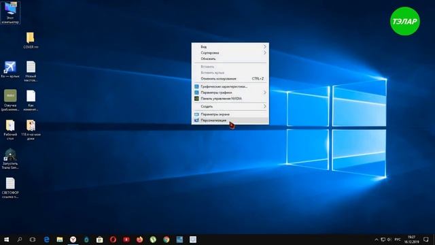Select the Этот компьютер desktop icon

coord(10,12)
